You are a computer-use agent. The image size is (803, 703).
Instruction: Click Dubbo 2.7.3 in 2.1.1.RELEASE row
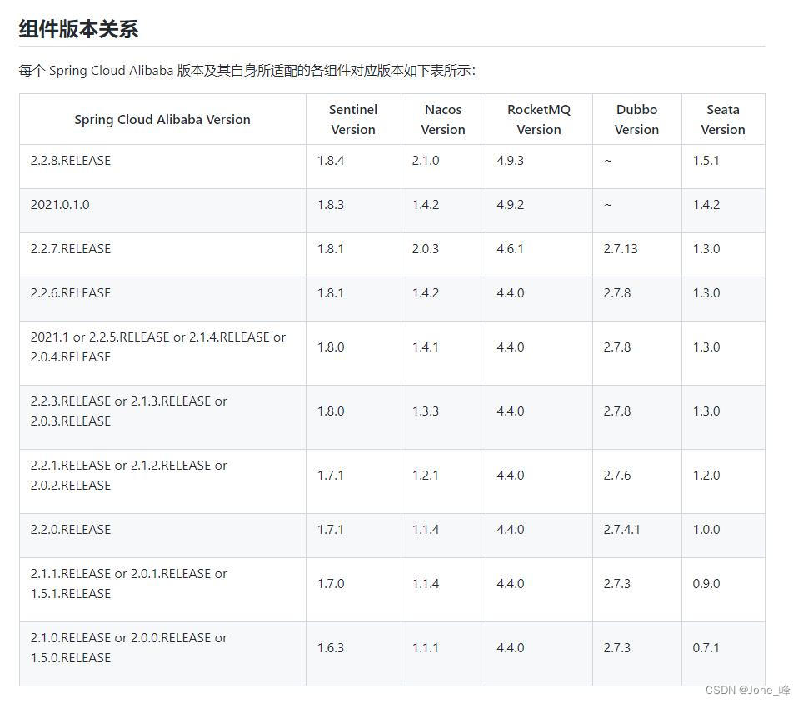(x=617, y=583)
